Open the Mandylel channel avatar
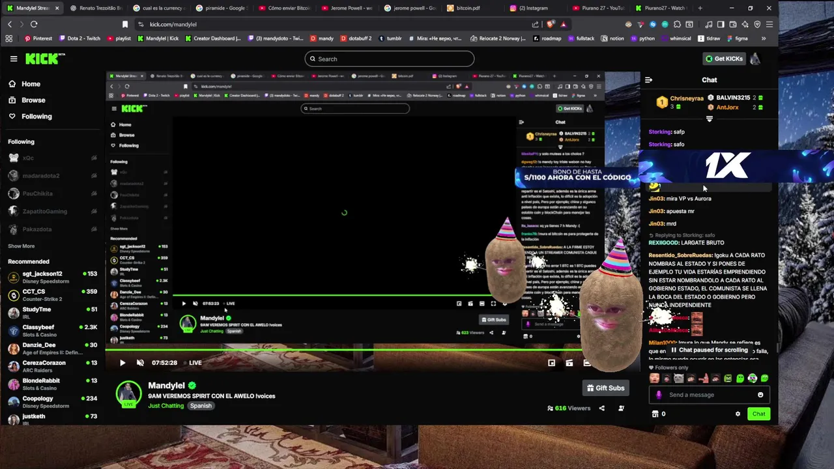 [x=128, y=394]
